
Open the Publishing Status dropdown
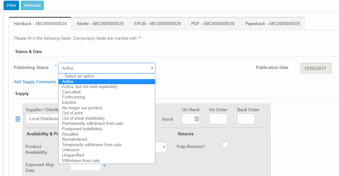tap(107, 68)
